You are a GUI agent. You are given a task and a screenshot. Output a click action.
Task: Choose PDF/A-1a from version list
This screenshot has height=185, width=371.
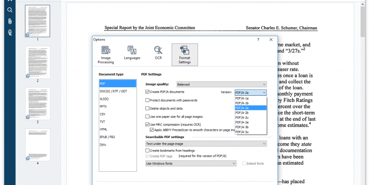coord(251,98)
